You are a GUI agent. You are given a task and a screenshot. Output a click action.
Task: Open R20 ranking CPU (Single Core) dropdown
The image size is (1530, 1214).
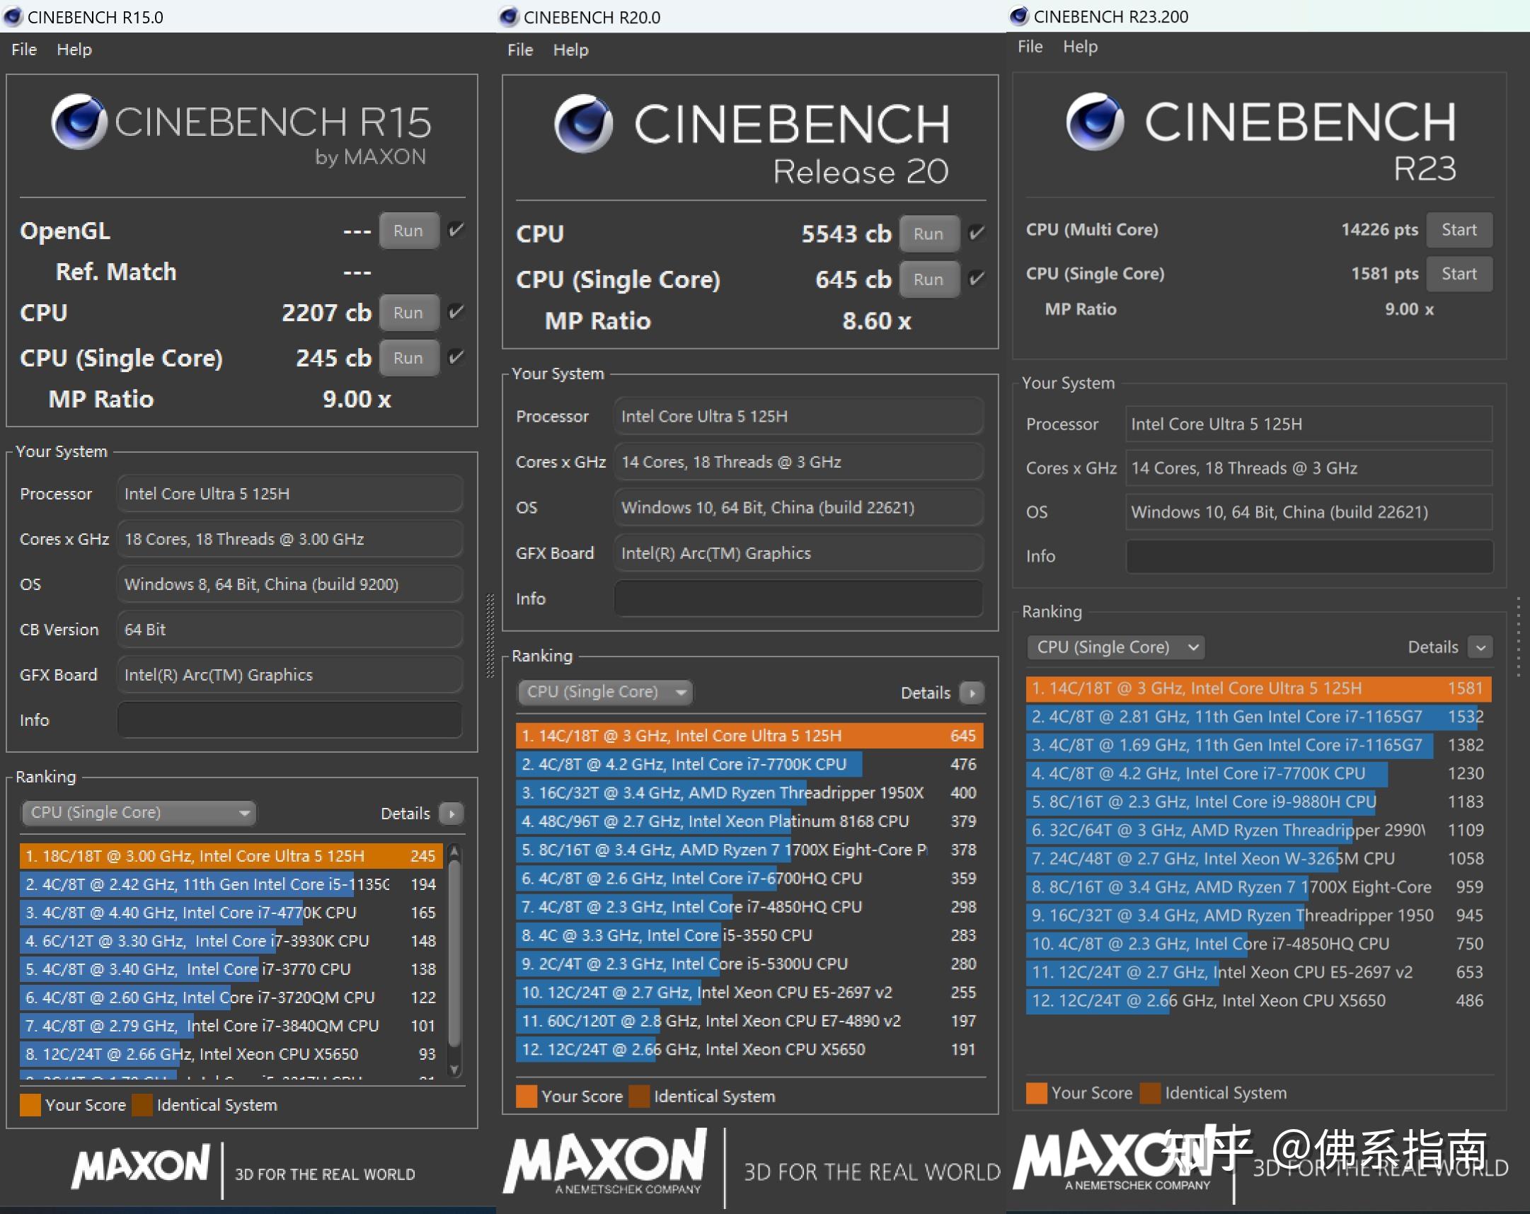coord(604,692)
